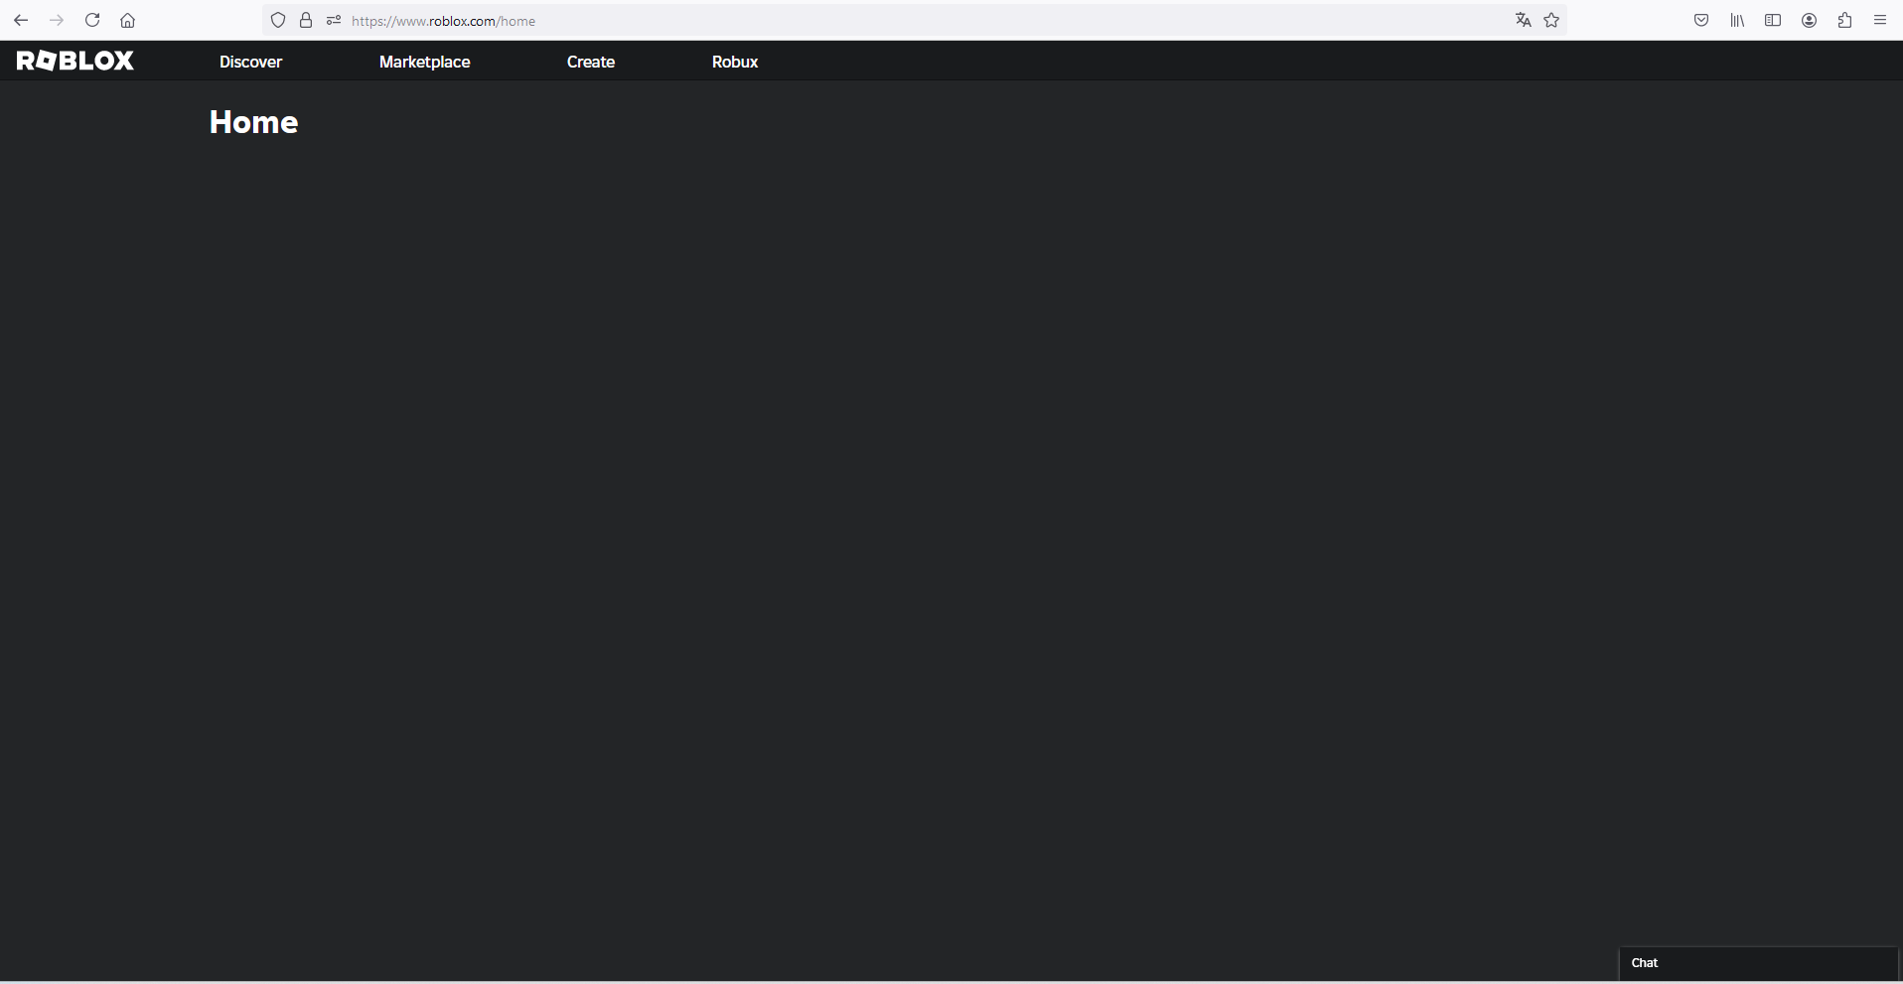The width and height of the screenshot is (1903, 984).
Task: View the site lock security icon
Action: (x=306, y=20)
